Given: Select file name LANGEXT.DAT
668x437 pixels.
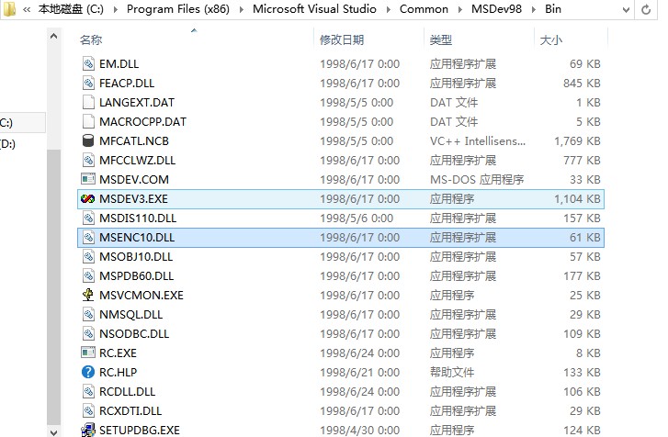Looking at the screenshot, I should [137, 103].
